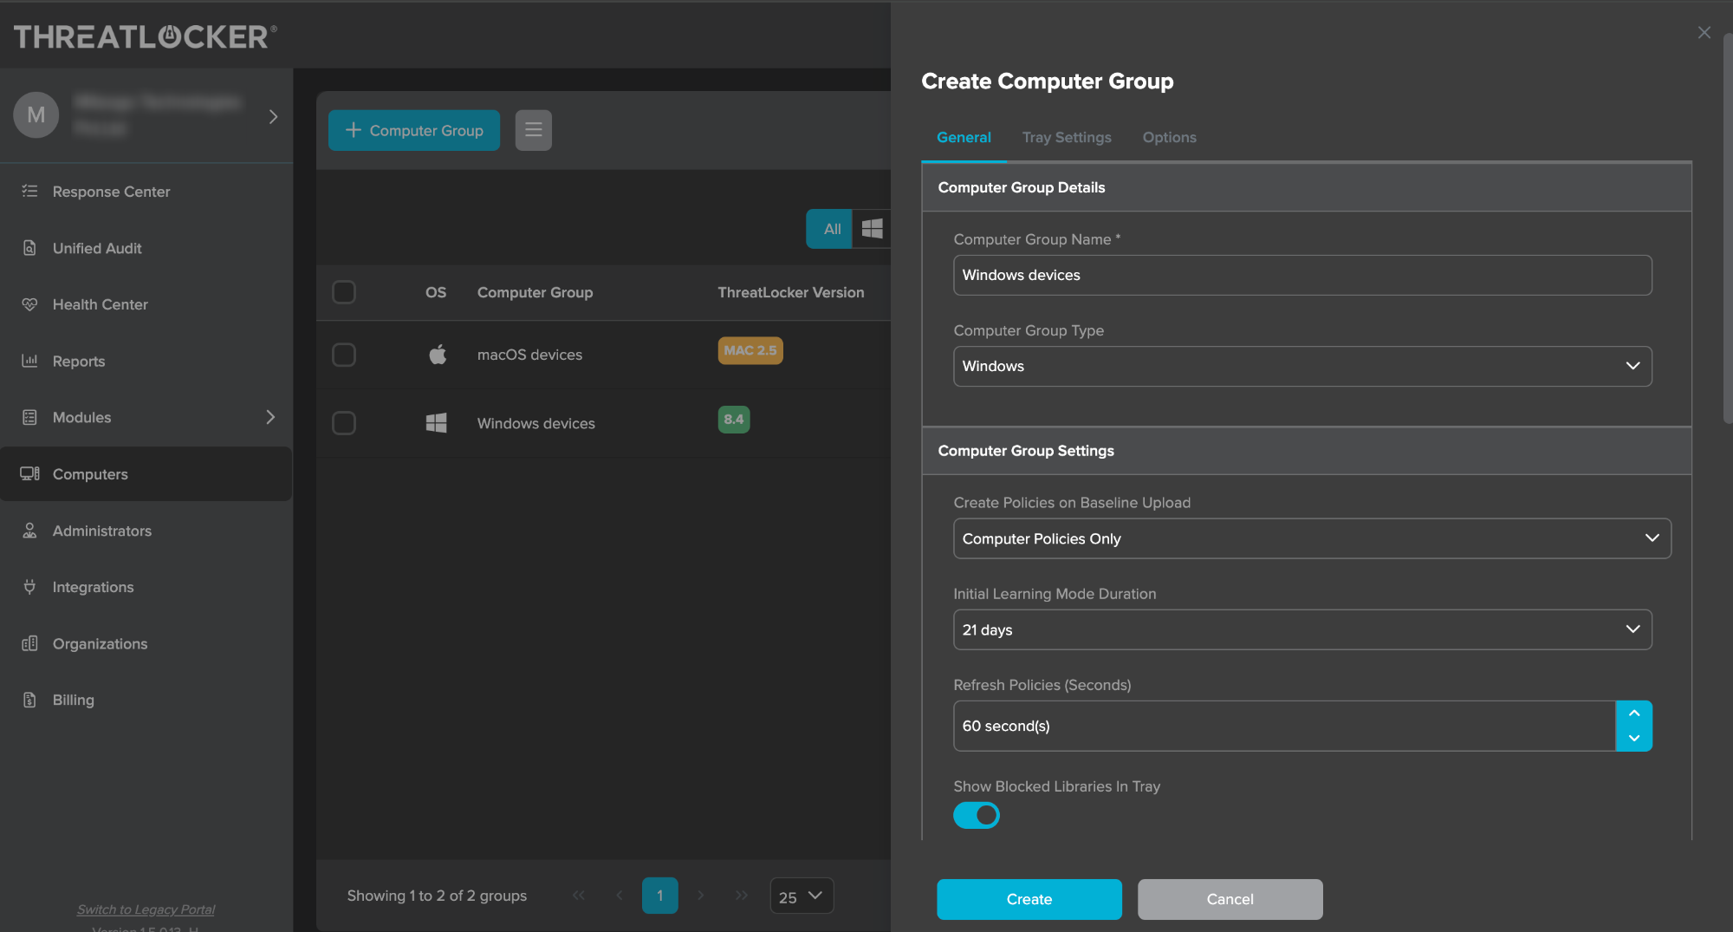The image size is (1733, 932).
Task: Click Showing 1 to 2 of 2 groups
Action: 437,896
